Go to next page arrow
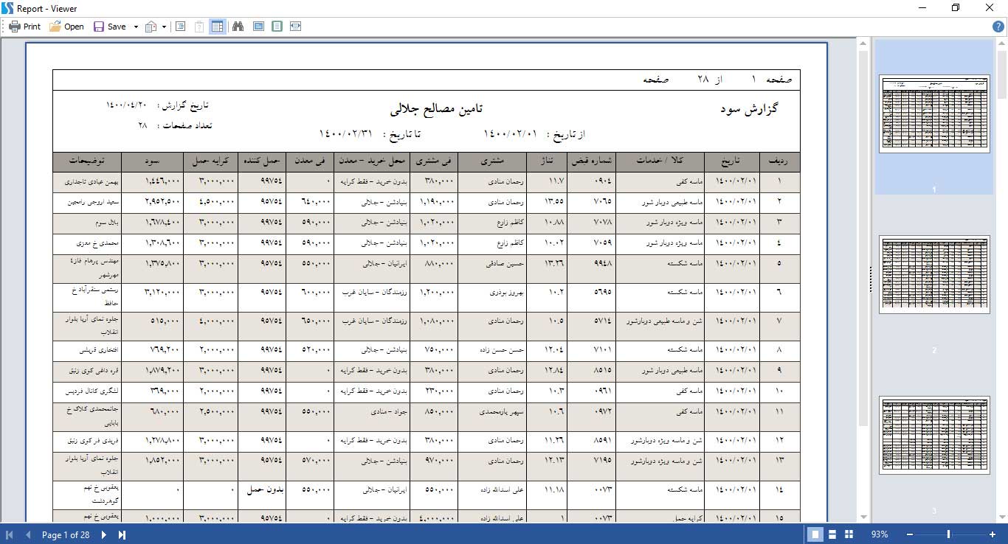Image resolution: width=1008 pixels, height=544 pixels. 104,534
